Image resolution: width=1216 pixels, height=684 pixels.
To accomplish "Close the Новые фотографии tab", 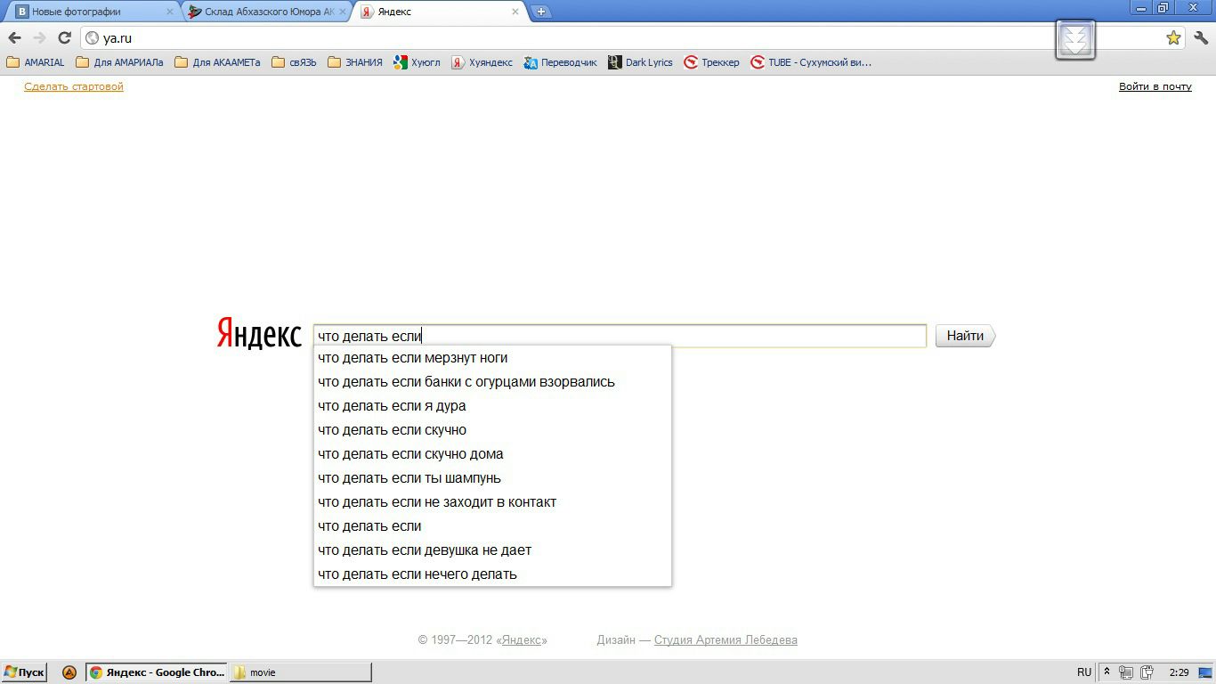I will tap(170, 12).
